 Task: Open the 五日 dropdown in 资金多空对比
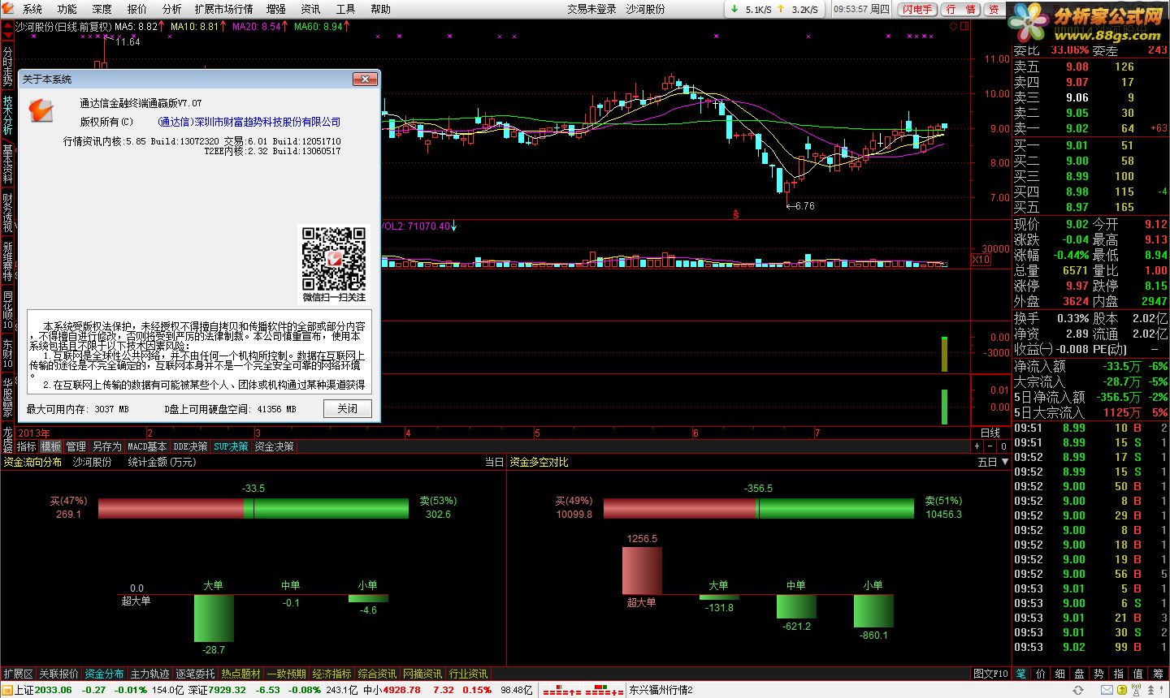click(993, 462)
